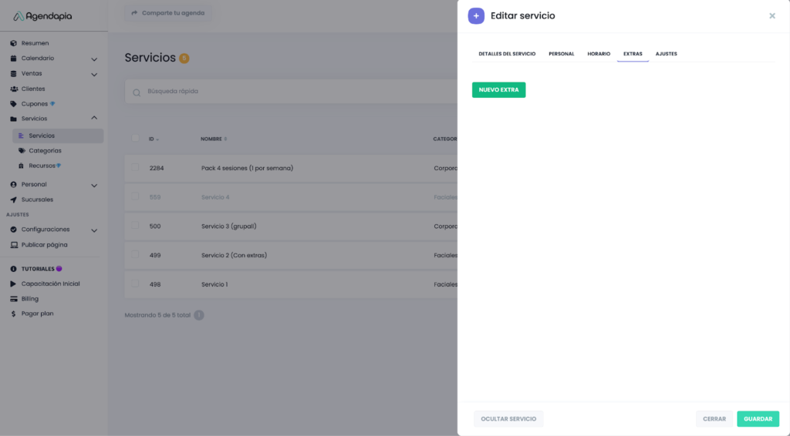The width and height of the screenshot is (790, 436).
Task: Check the box for service ID 2284
Action: click(135, 167)
